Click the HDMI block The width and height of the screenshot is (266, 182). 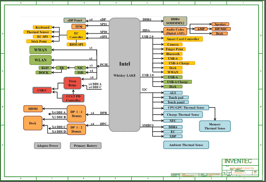click(x=33, y=109)
